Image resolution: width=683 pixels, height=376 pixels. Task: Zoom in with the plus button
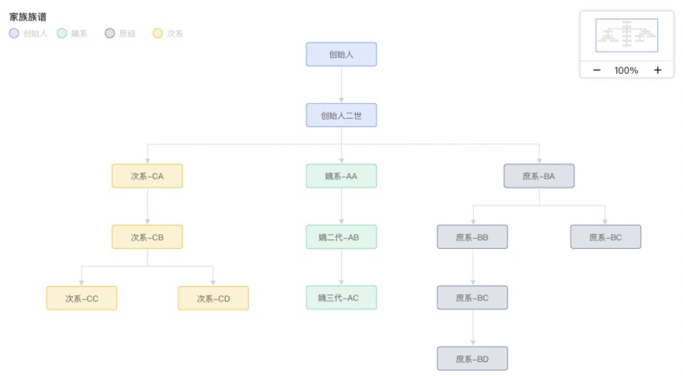tap(657, 70)
